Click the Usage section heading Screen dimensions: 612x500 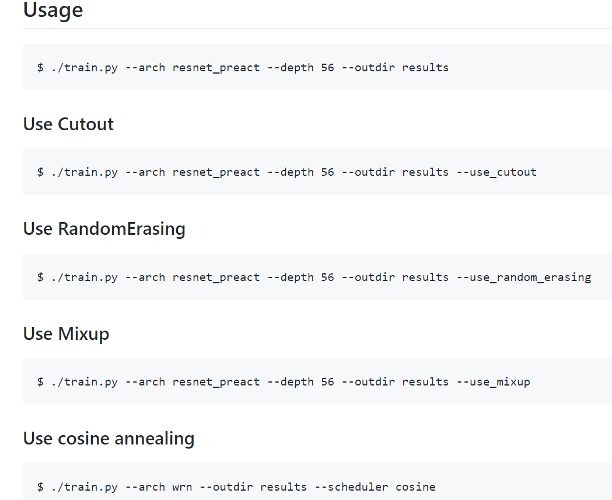(x=53, y=10)
